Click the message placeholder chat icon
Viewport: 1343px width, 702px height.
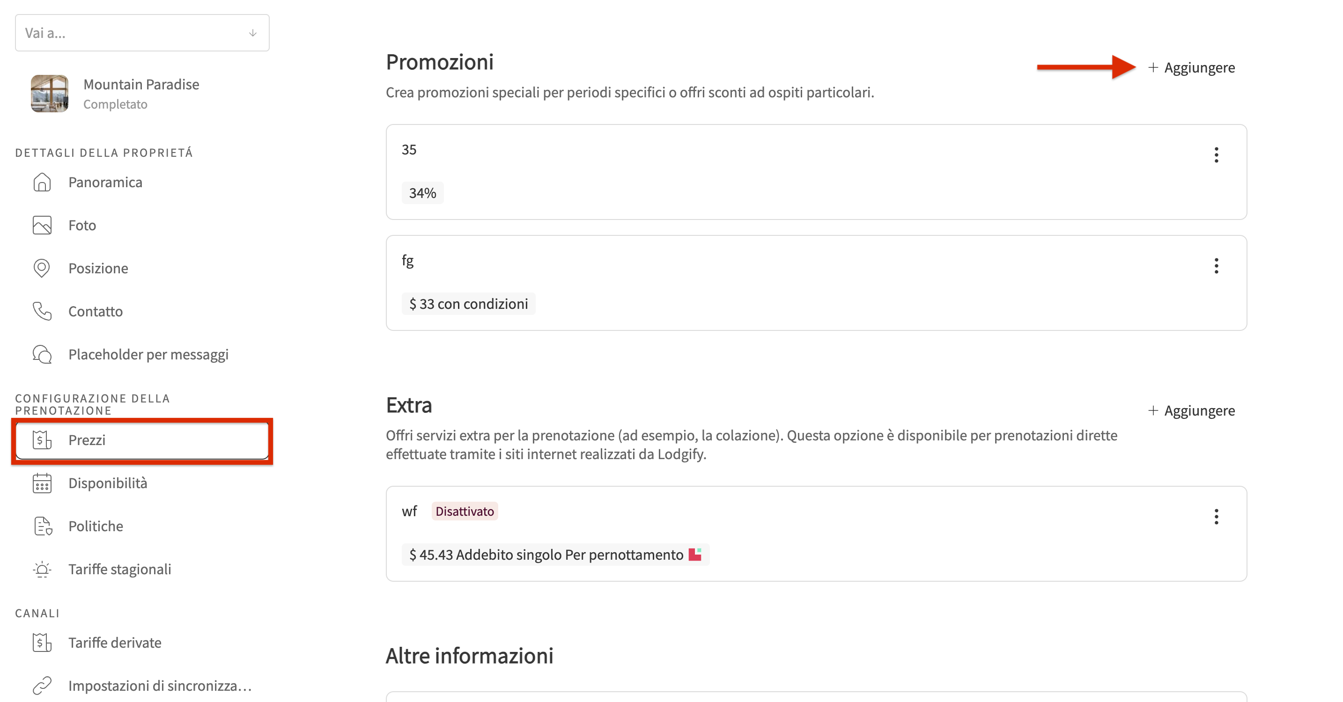tap(42, 354)
